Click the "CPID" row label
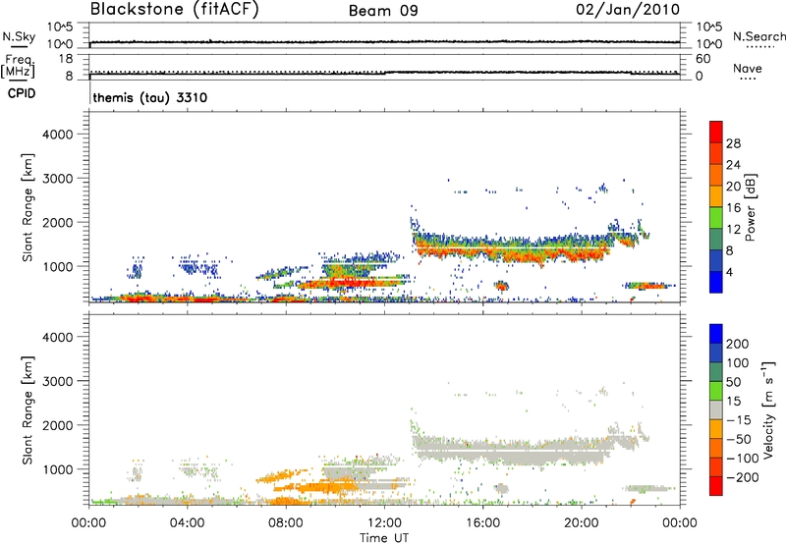 22,93
